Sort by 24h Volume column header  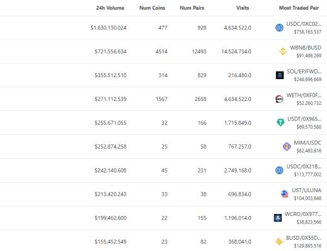pyautogui.click(x=110, y=8)
